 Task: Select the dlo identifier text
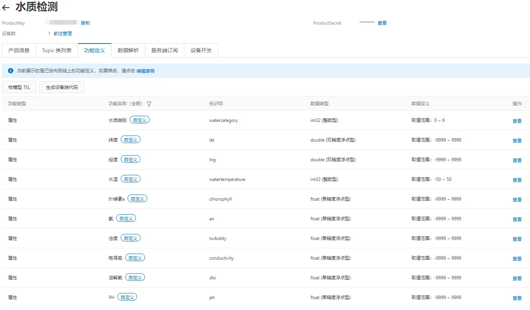click(x=212, y=278)
